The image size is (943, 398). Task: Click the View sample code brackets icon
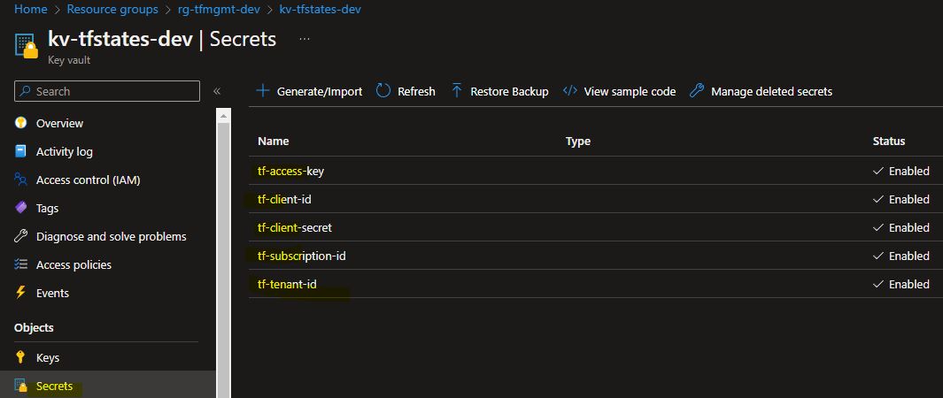pyautogui.click(x=570, y=90)
